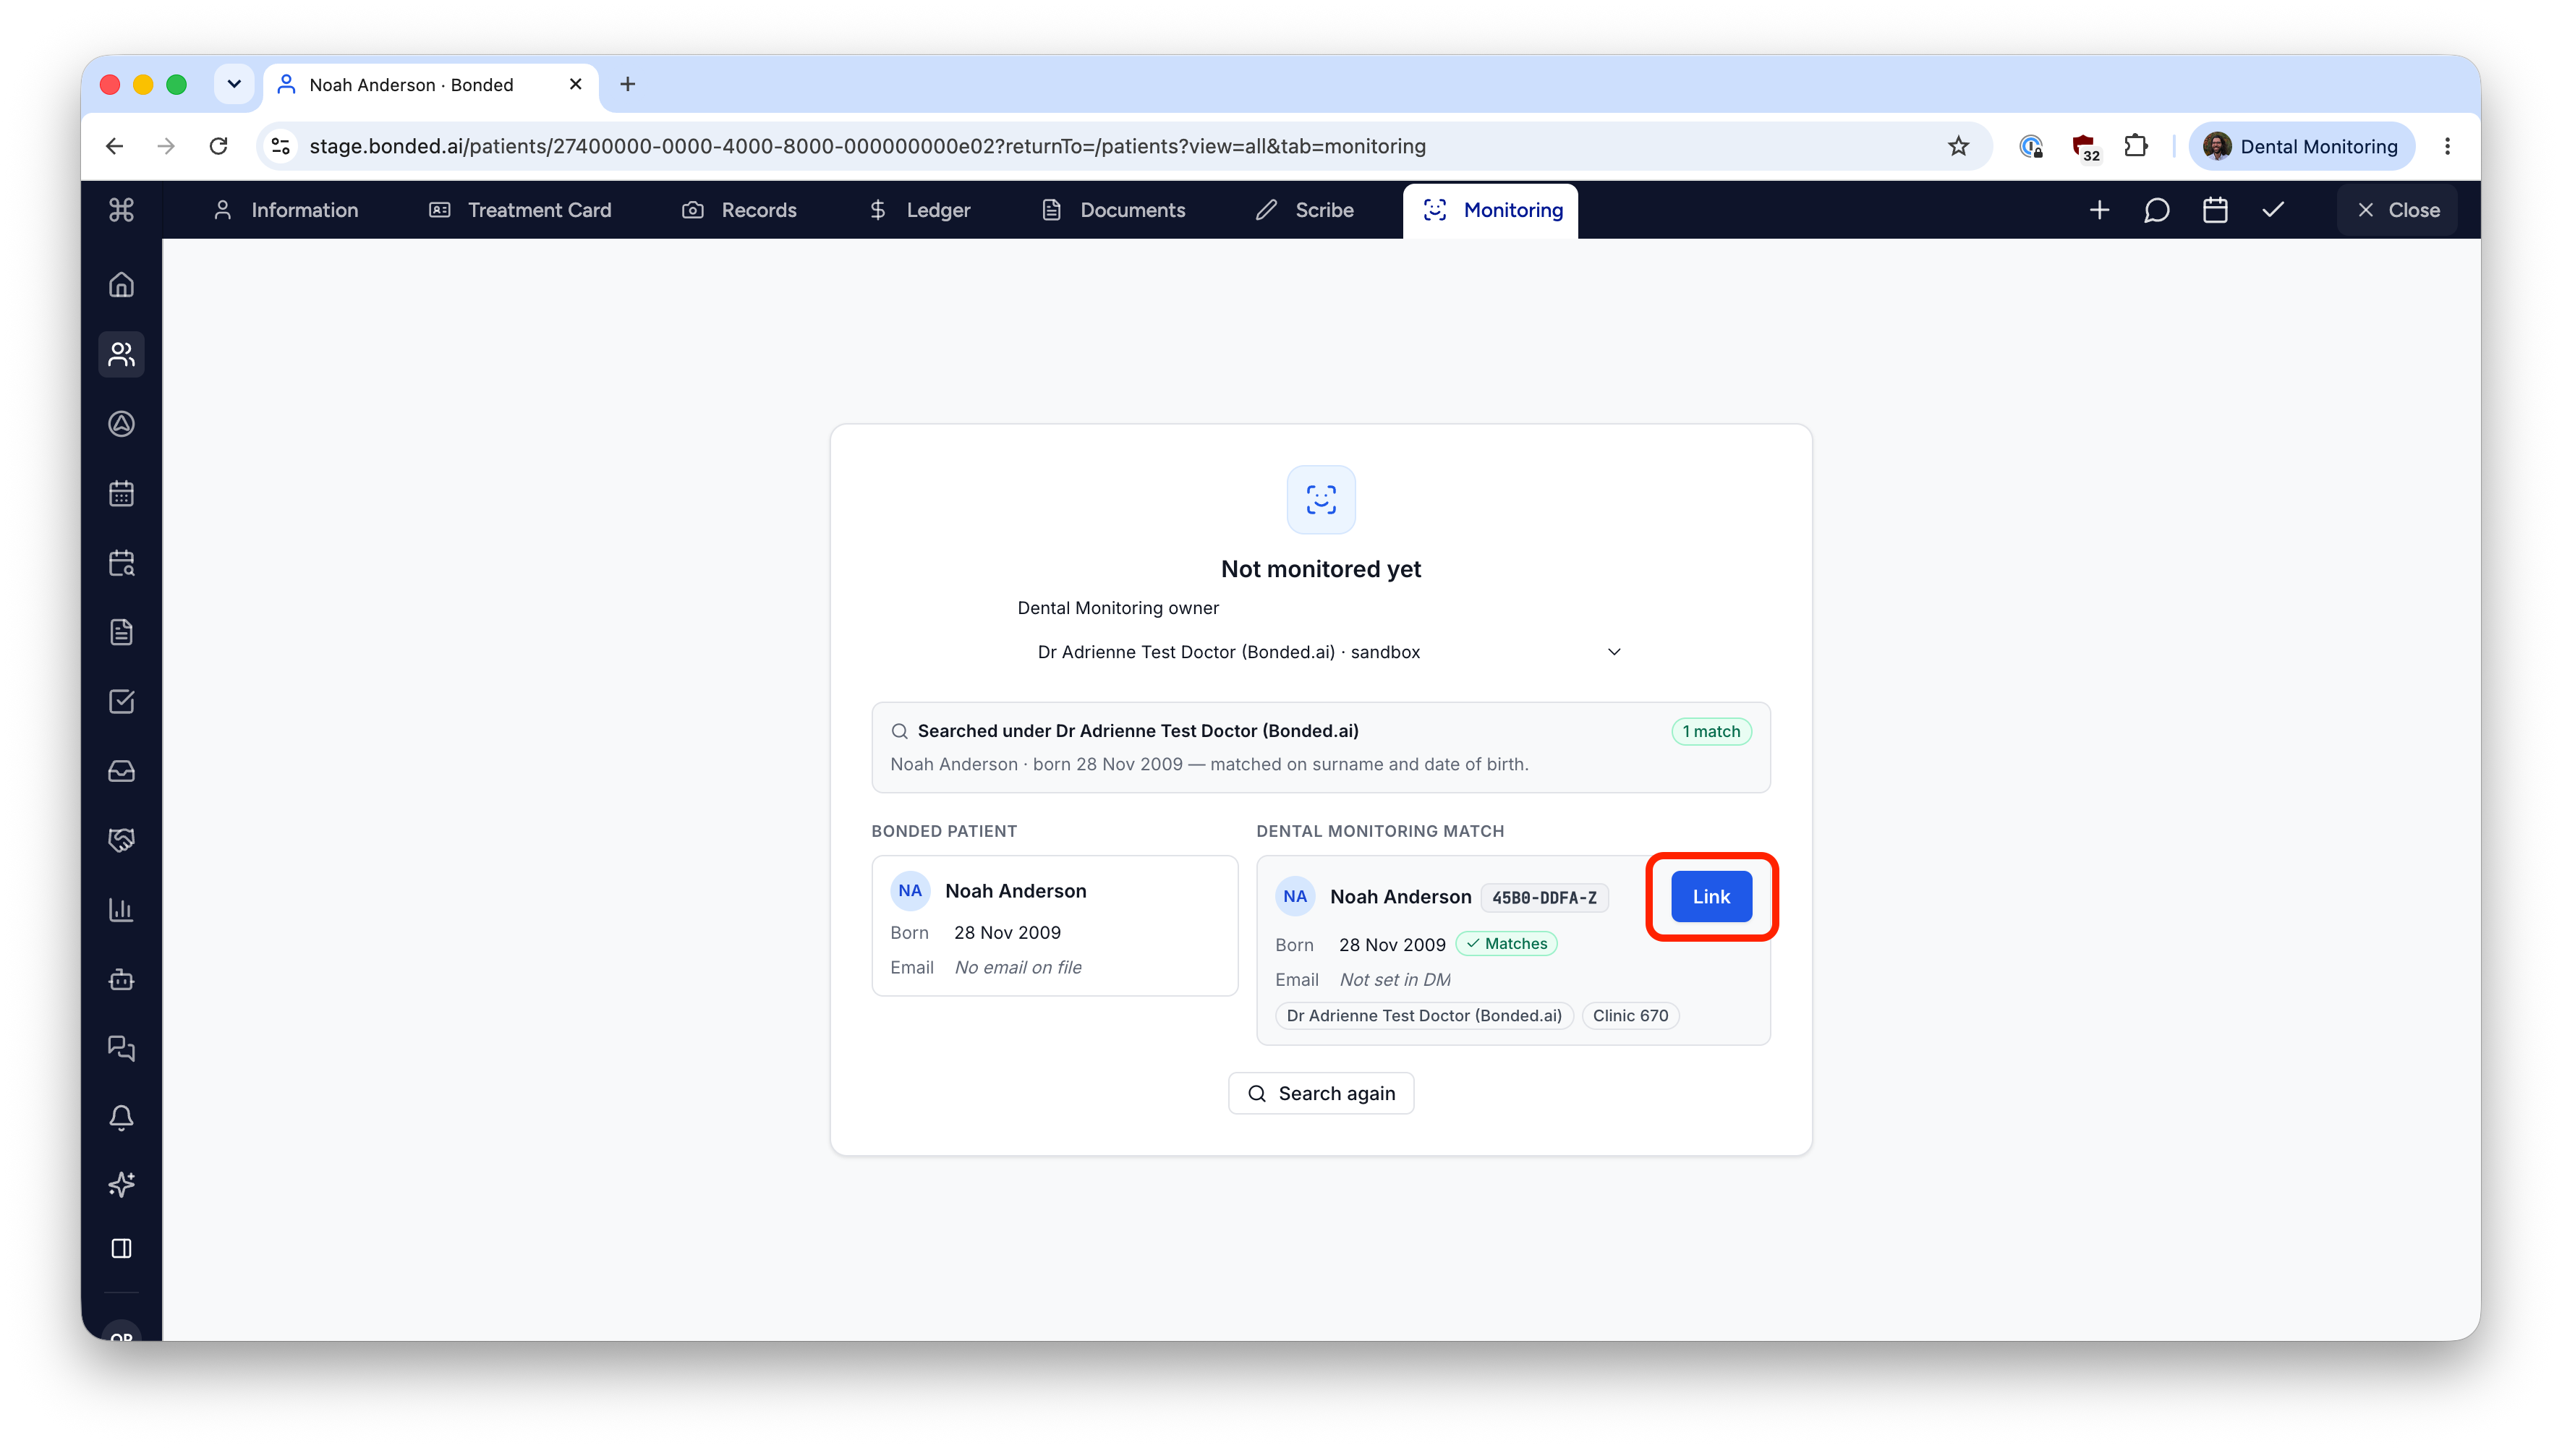The height and width of the screenshot is (1448, 2562).
Task: Toggle the sidebar panel layout icon
Action: click(x=122, y=1249)
